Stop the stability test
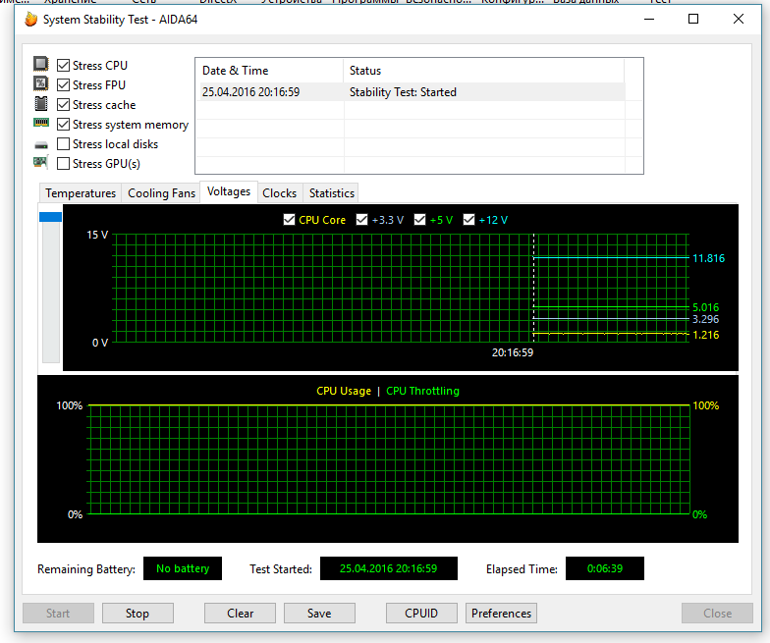770x643 pixels. [x=137, y=613]
